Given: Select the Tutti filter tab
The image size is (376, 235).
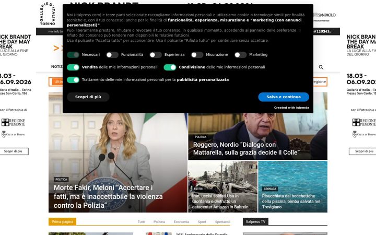Looking at the screenshot, I should [x=141, y=222].
